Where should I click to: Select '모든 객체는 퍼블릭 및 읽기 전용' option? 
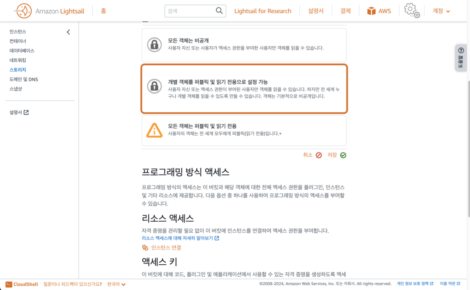(244, 131)
